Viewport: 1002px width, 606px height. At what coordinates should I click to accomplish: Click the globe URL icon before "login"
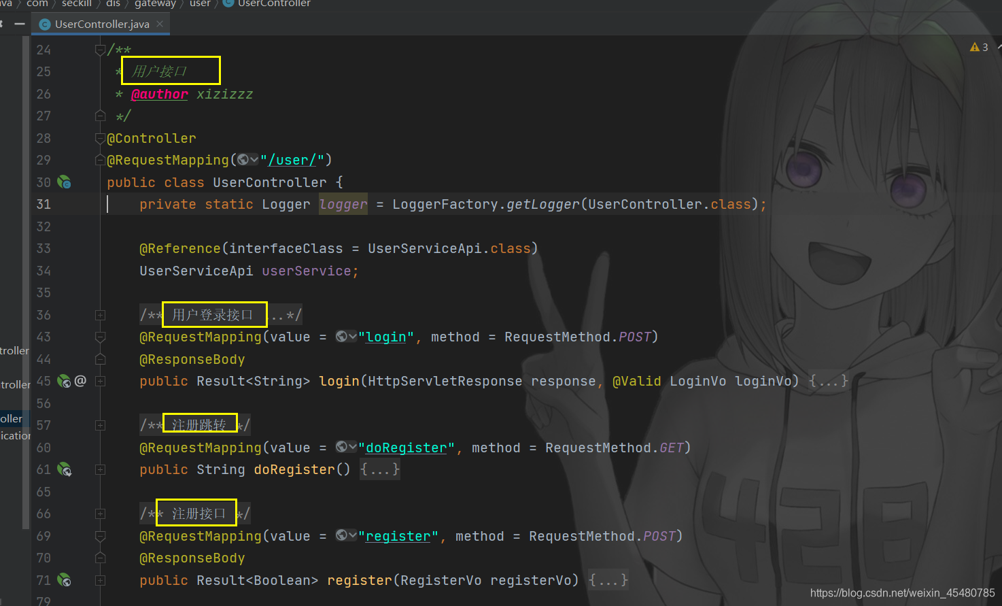341,336
